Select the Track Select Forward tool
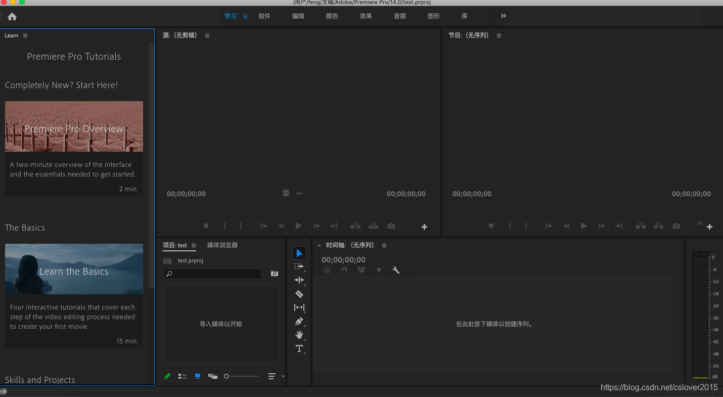This screenshot has width=723, height=397. (x=299, y=267)
